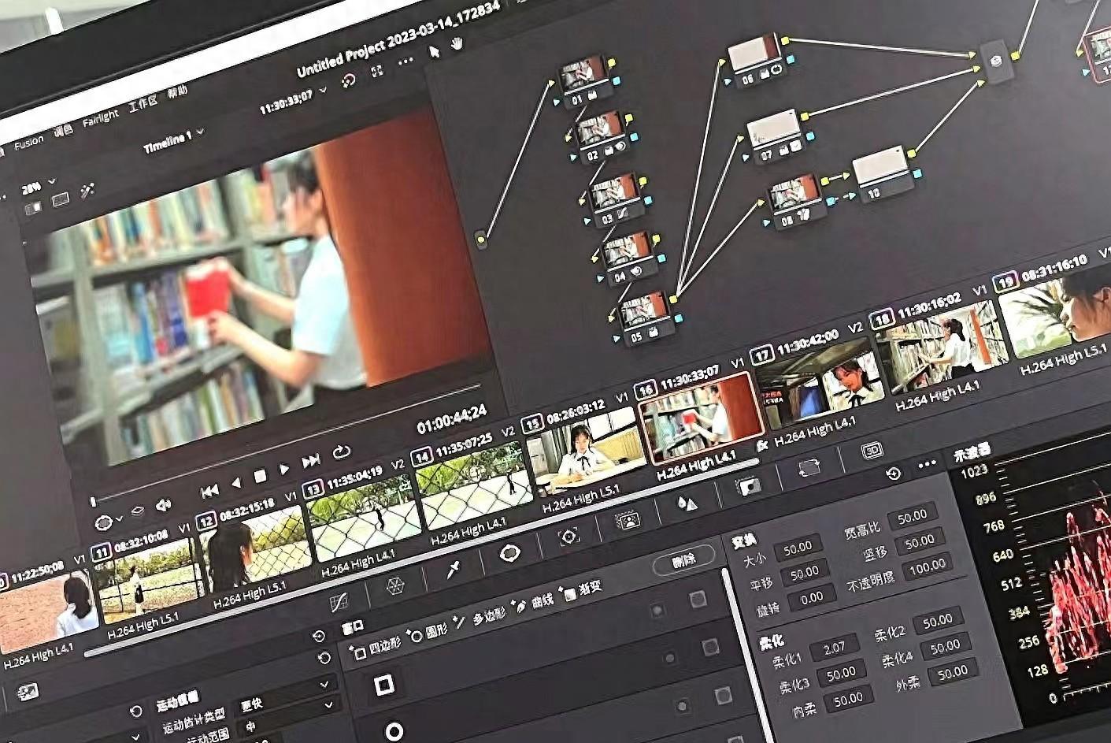Click the viewer scrubber playhead
The width and height of the screenshot is (1111, 743).
pyautogui.click(x=93, y=501)
